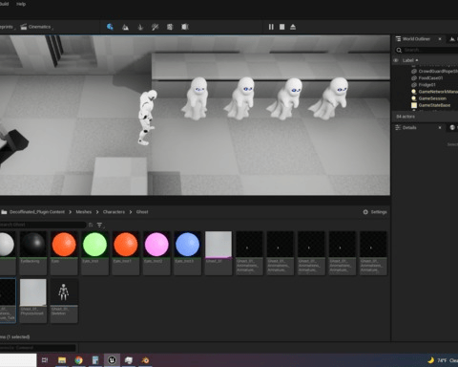The width and height of the screenshot is (458, 367).
Task: Open Blender from the taskbar
Action: 145,360
